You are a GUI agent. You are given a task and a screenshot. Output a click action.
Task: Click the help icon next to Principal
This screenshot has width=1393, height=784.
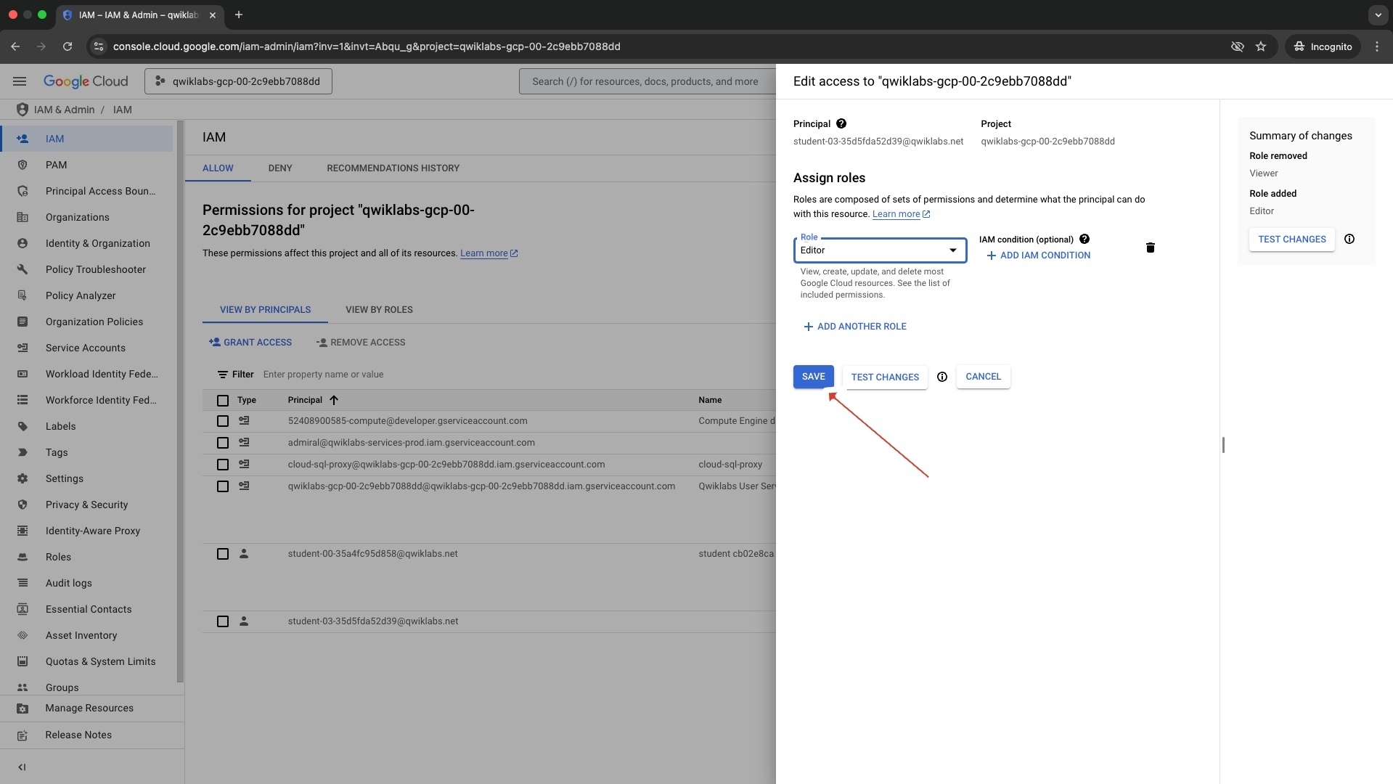841,124
